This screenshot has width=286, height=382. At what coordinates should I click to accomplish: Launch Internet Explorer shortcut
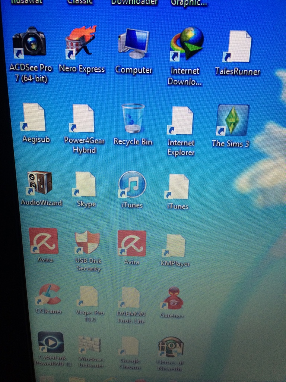[x=180, y=120]
